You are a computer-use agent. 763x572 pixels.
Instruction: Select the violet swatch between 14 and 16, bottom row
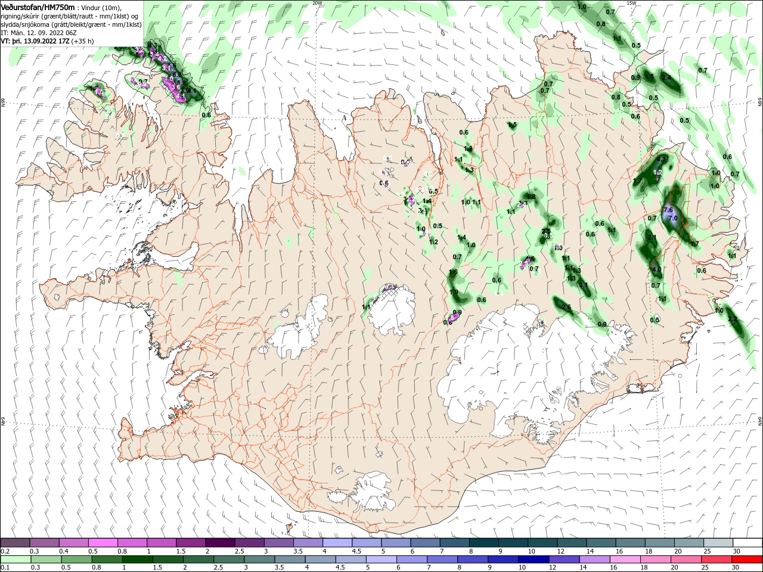595,559
